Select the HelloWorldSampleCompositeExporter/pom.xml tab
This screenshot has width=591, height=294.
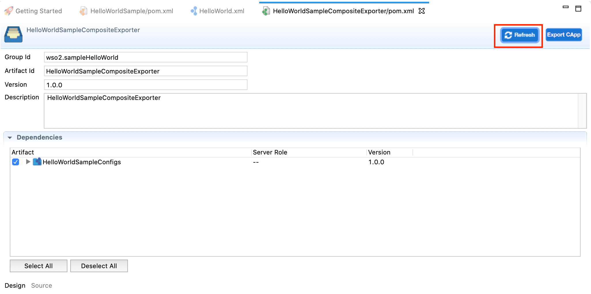(343, 11)
